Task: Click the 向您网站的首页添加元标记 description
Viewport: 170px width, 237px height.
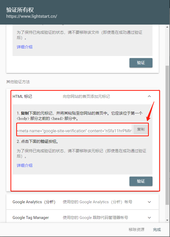Action: tap(86, 97)
